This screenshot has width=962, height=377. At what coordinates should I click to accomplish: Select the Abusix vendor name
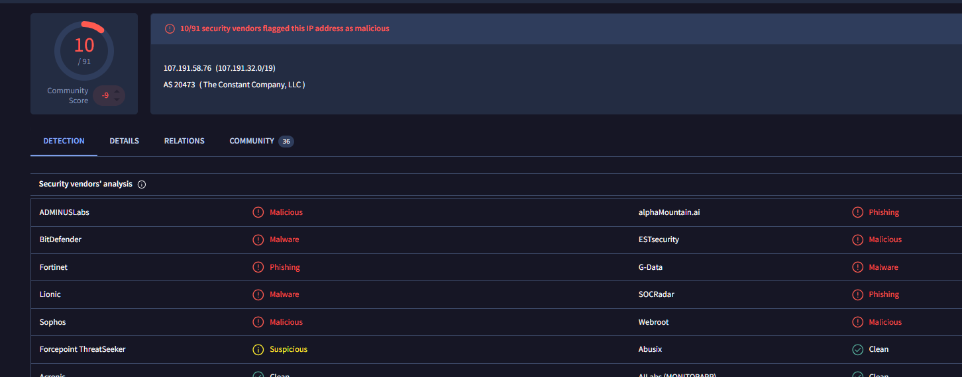click(650, 349)
